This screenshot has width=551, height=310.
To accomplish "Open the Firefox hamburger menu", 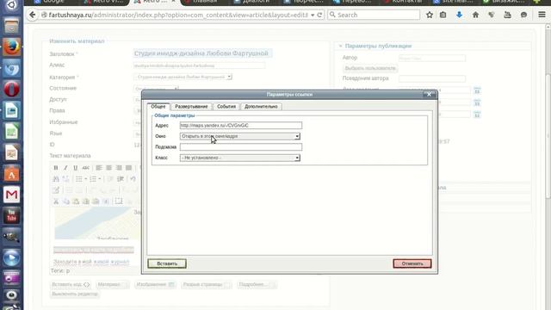I will 542,15.
